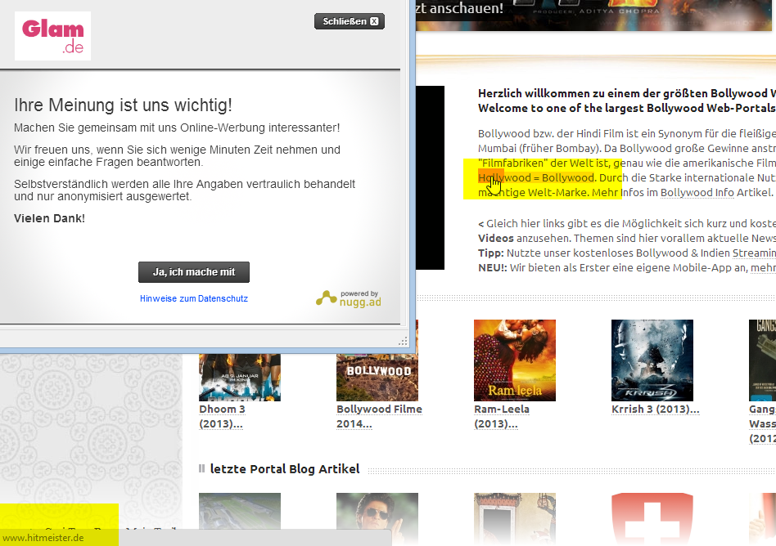This screenshot has height=546, width=776.
Task: Grab the popup resize grip corner
Action: [403, 341]
